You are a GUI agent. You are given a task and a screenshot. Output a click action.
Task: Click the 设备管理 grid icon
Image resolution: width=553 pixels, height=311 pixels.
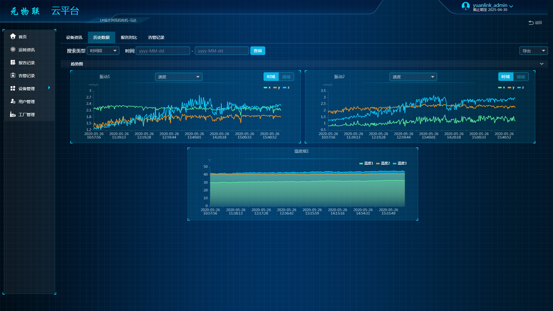13,88
